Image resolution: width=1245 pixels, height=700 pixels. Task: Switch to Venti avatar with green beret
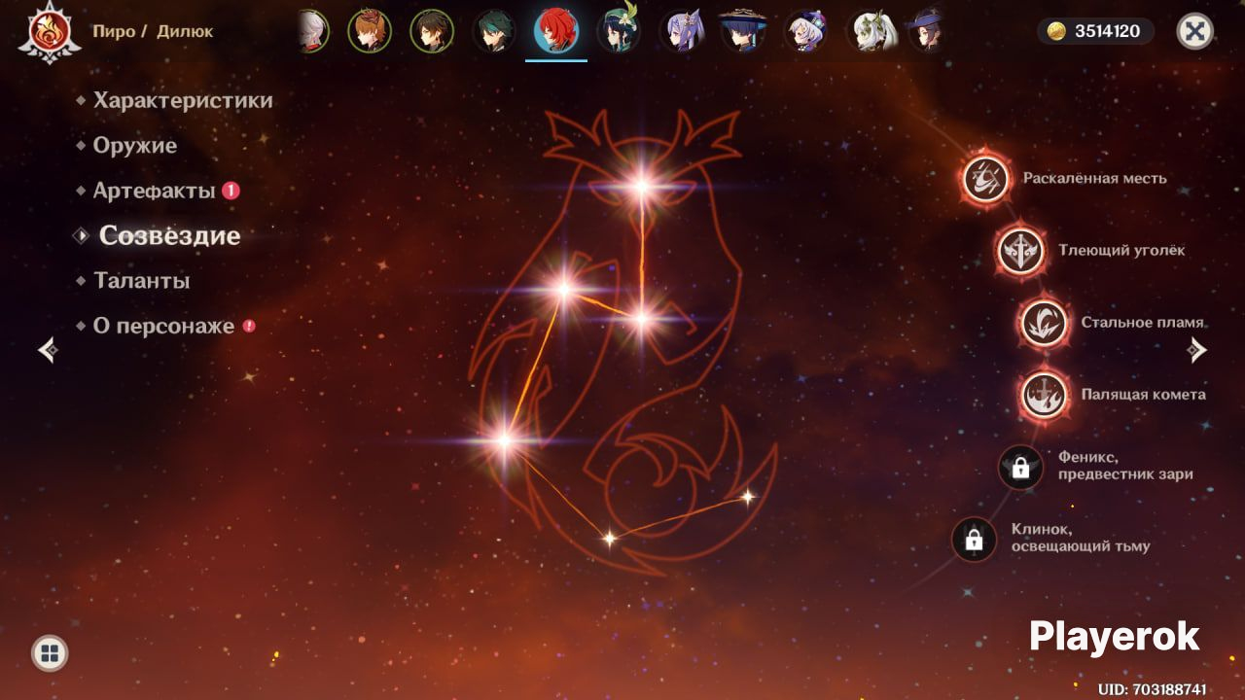pos(619,31)
